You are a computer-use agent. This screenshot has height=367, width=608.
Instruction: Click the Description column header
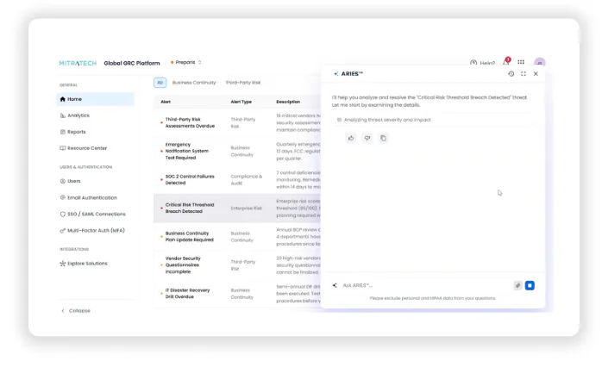288,102
